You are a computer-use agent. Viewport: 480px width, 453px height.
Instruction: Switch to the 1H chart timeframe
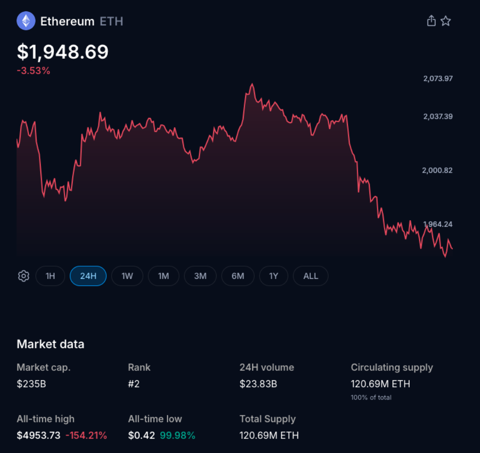pyautogui.click(x=50, y=276)
